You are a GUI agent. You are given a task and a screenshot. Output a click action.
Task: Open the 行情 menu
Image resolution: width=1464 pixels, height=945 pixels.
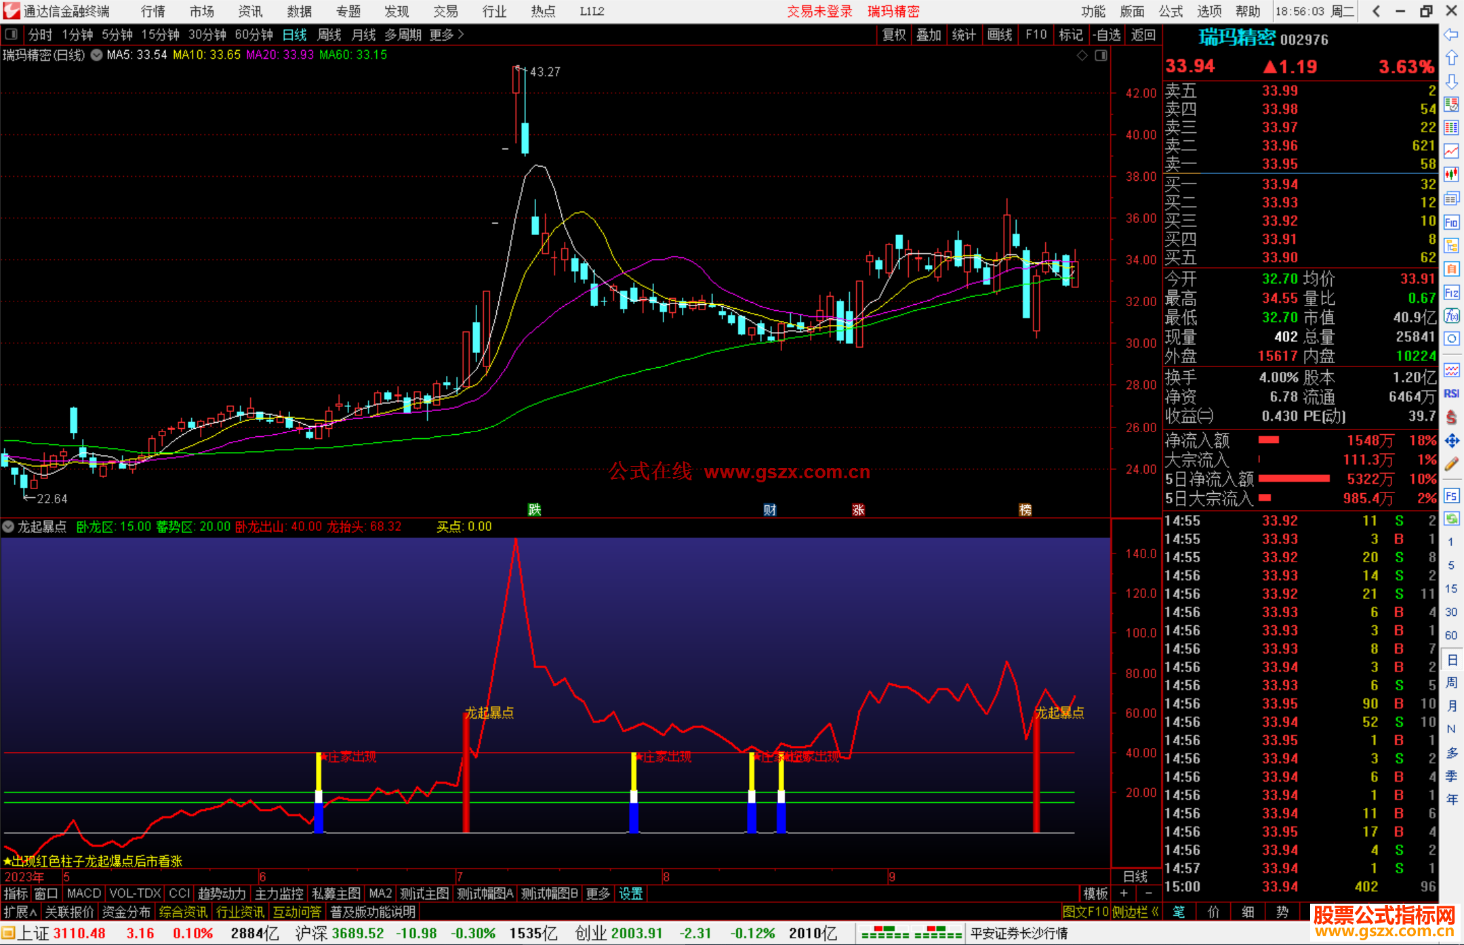coord(152,11)
